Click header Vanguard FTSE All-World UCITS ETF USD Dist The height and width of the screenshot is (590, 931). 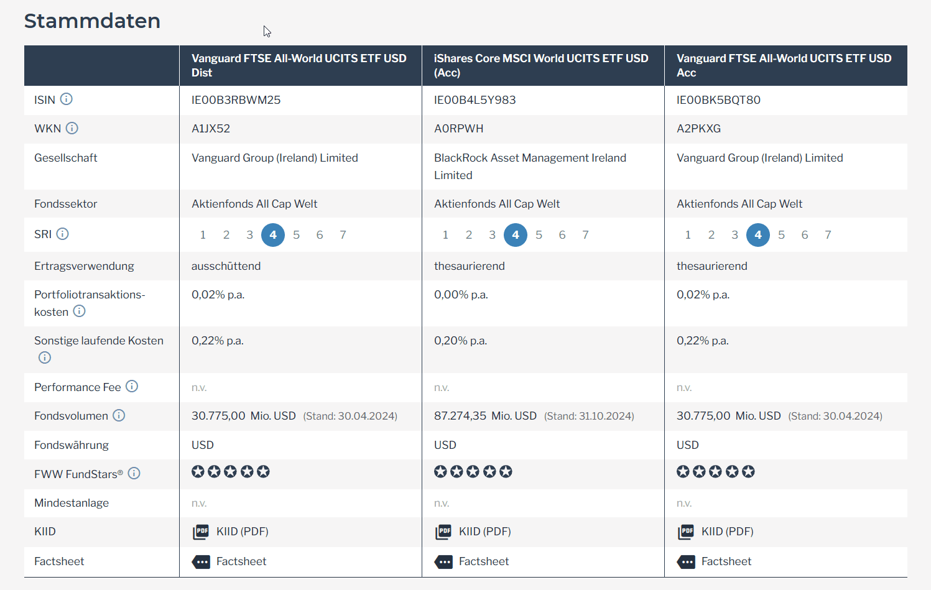point(299,65)
